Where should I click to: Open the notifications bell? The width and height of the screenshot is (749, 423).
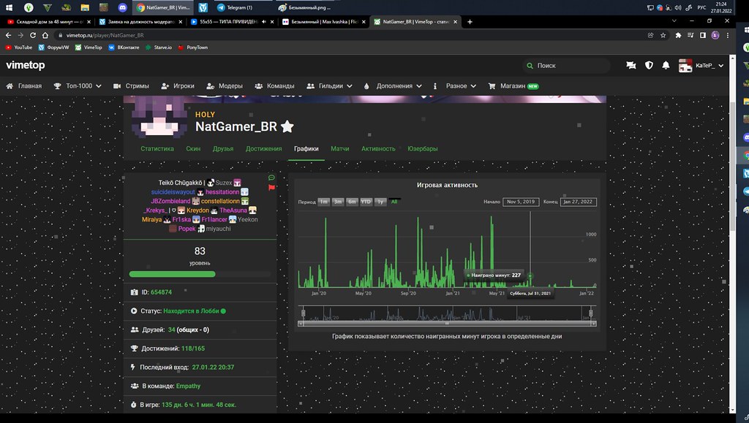point(666,66)
